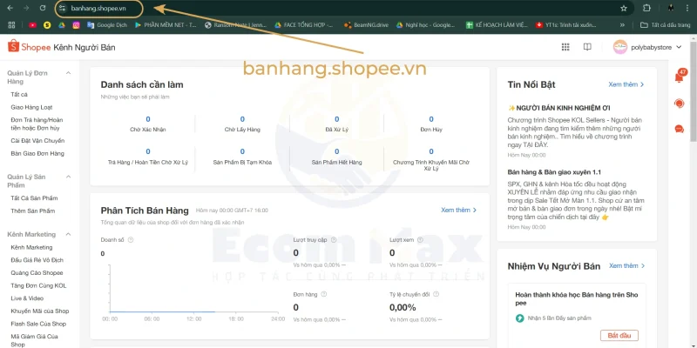Click the Shopee logo in the header
Screen dimensions: 697x348
(30, 47)
